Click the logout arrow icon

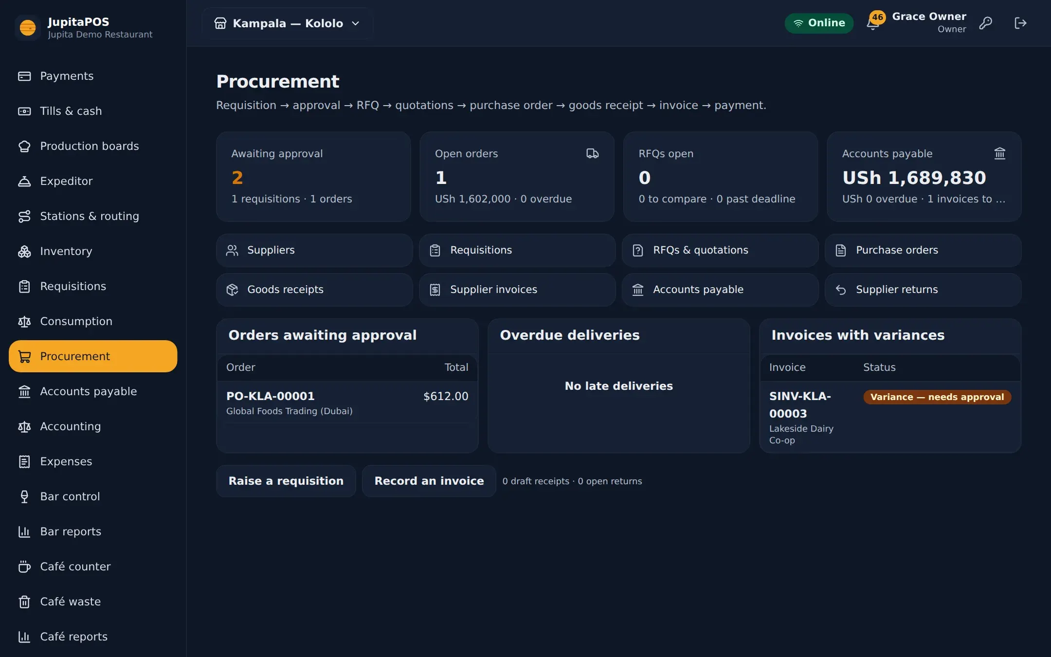tap(1020, 23)
